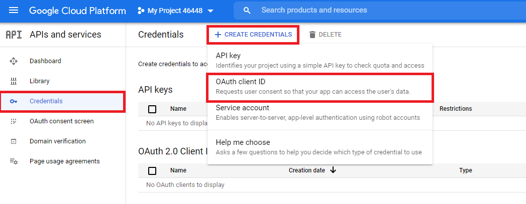Choose API key from the dropdown
Screen dimensions: 526x204
[x=320, y=60]
